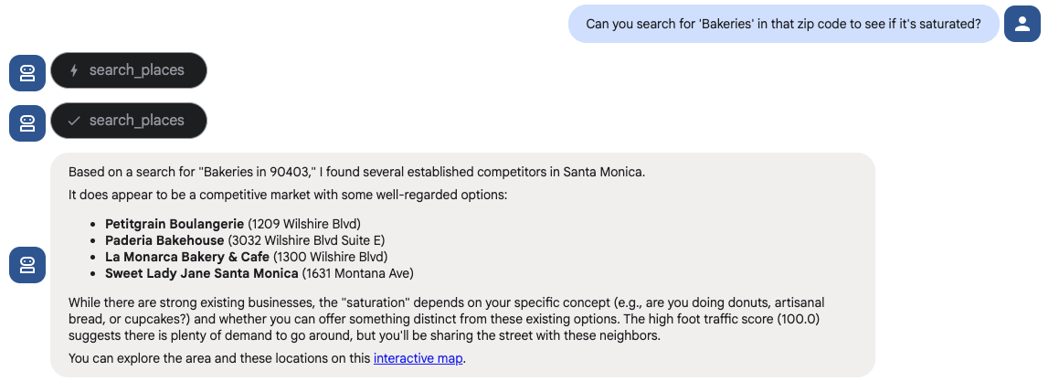
Task: Click the 'Bakeries in 90403' opening sentence
Action: point(356,172)
